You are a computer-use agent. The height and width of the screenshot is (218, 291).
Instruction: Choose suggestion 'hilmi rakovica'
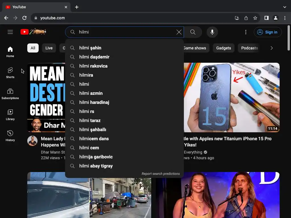[124, 66]
